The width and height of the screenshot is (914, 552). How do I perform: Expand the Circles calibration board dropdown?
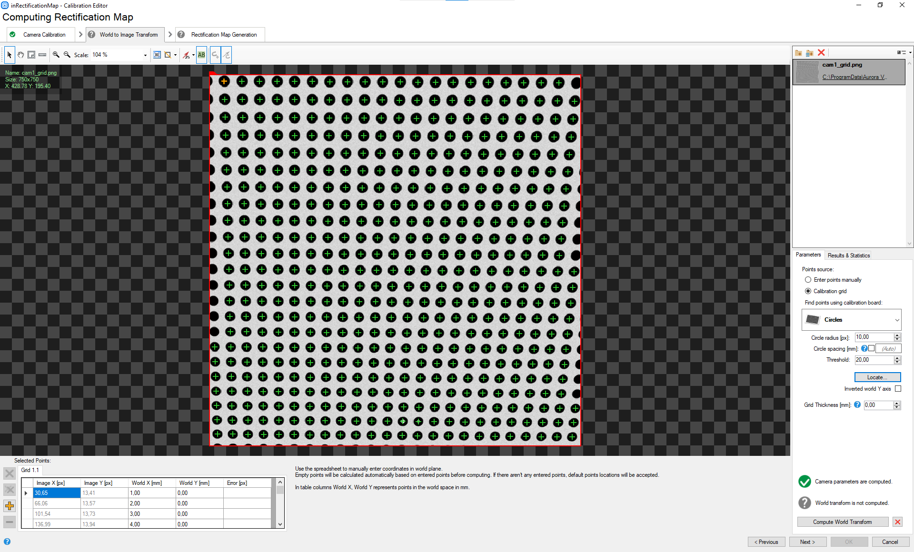(x=897, y=320)
